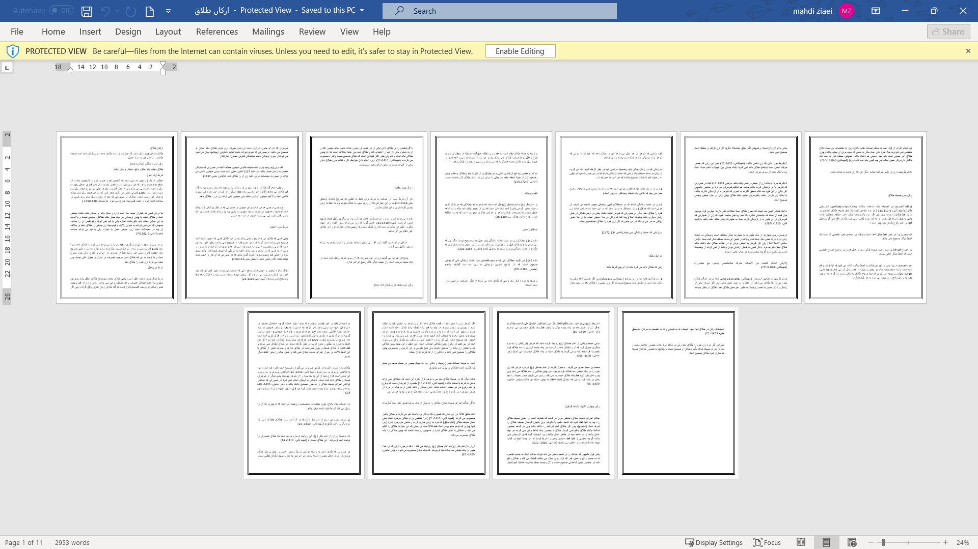978x549 pixels.
Task: Expand Customize Quick Access Toolbar arrow
Action: [x=168, y=11]
